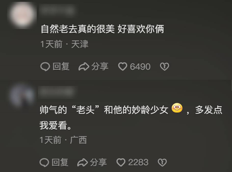
Task: Dislike the Tianjin comment with broken heart
Action: point(164,67)
